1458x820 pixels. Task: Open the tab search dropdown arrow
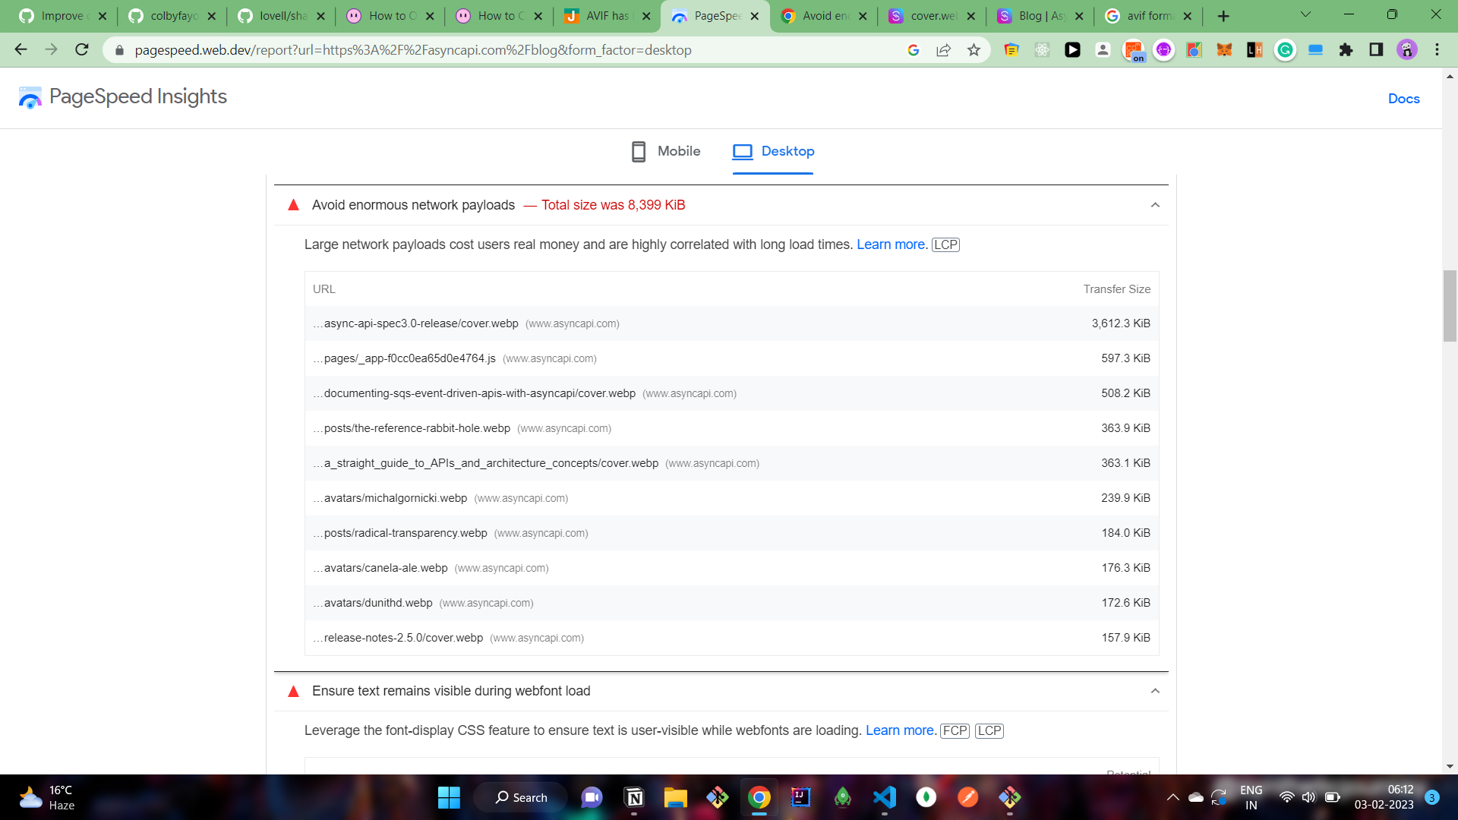pyautogui.click(x=1305, y=15)
